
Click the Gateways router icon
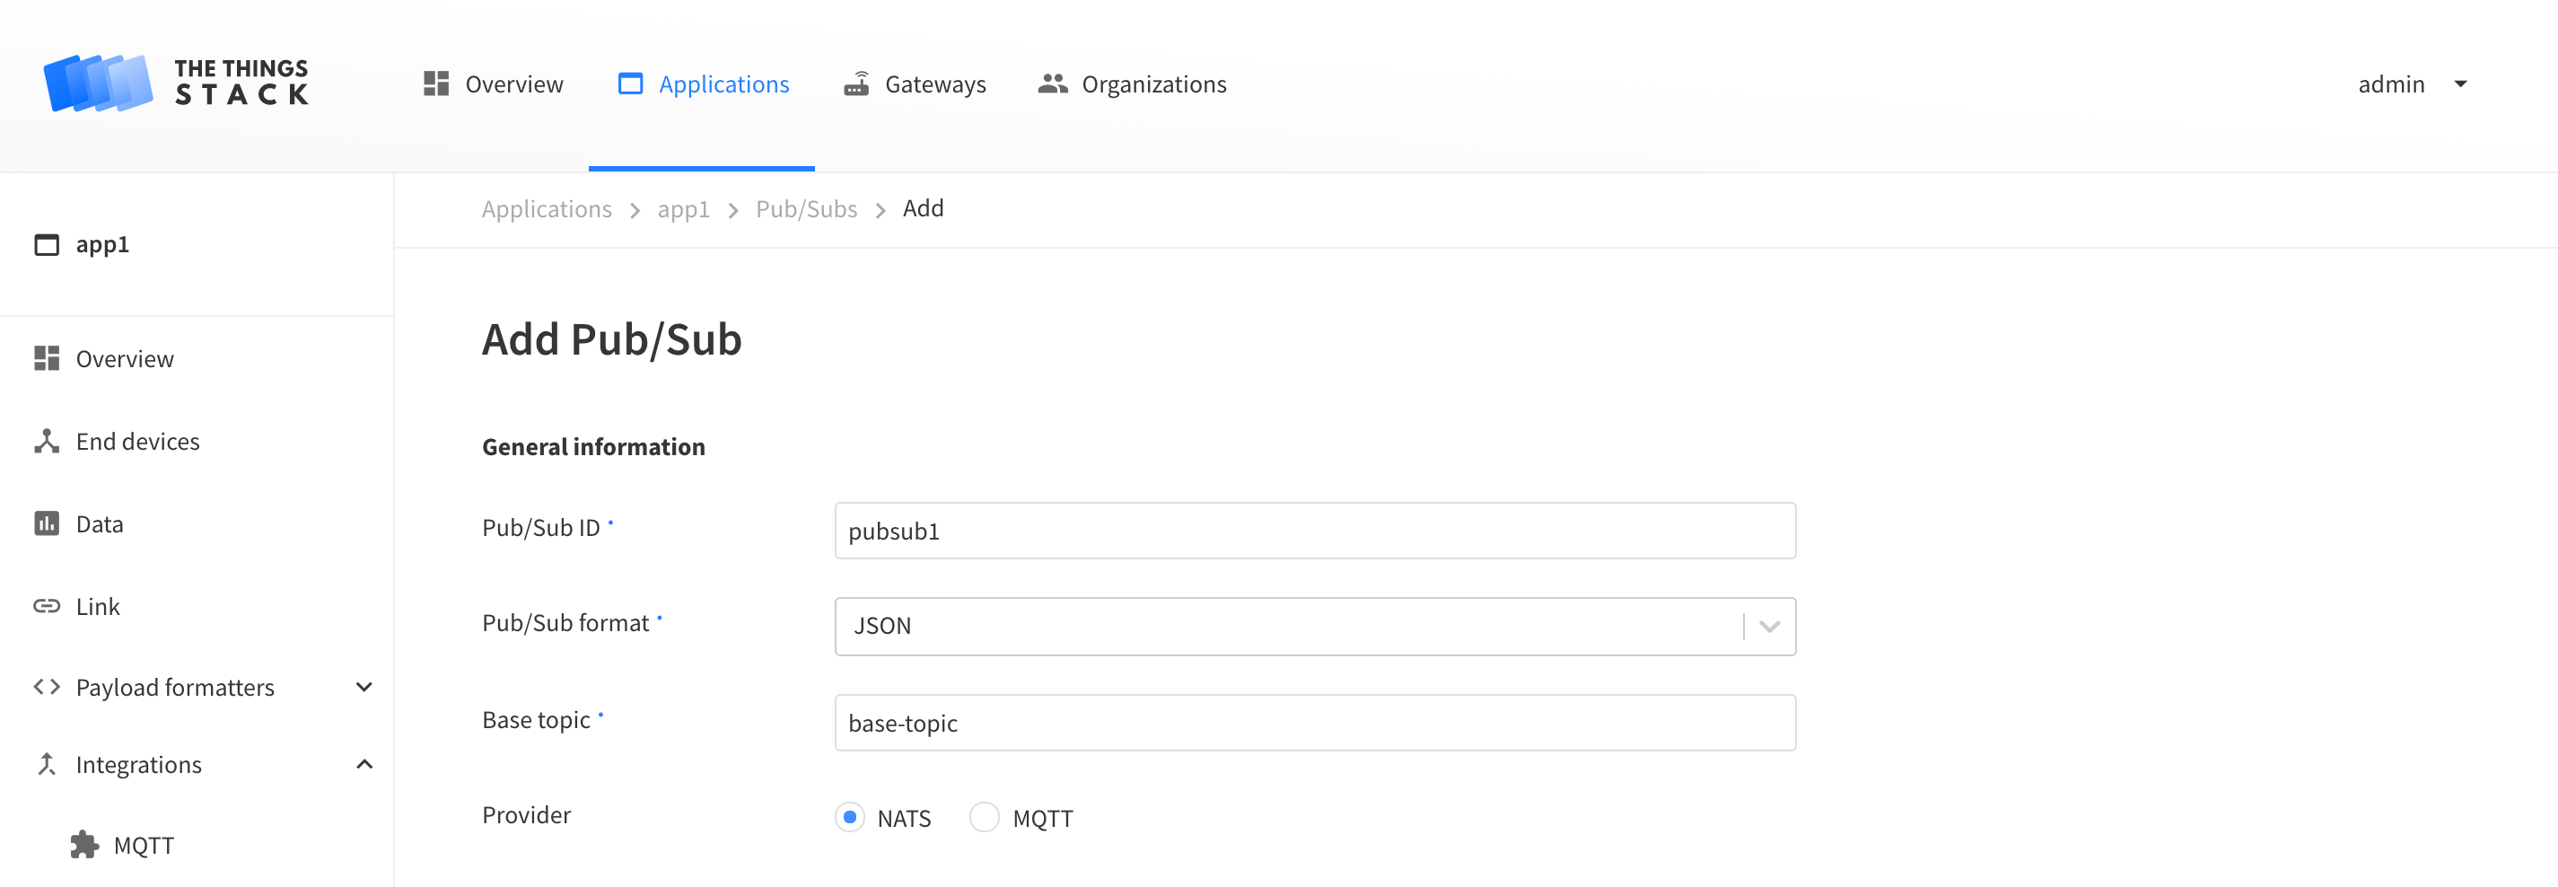coord(856,84)
